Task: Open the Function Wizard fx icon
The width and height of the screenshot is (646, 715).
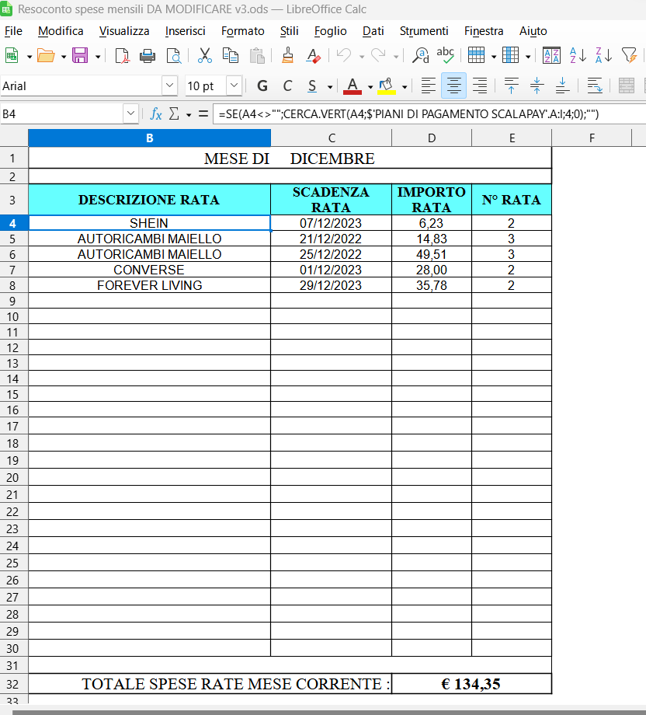Action: pyautogui.click(x=155, y=114)
